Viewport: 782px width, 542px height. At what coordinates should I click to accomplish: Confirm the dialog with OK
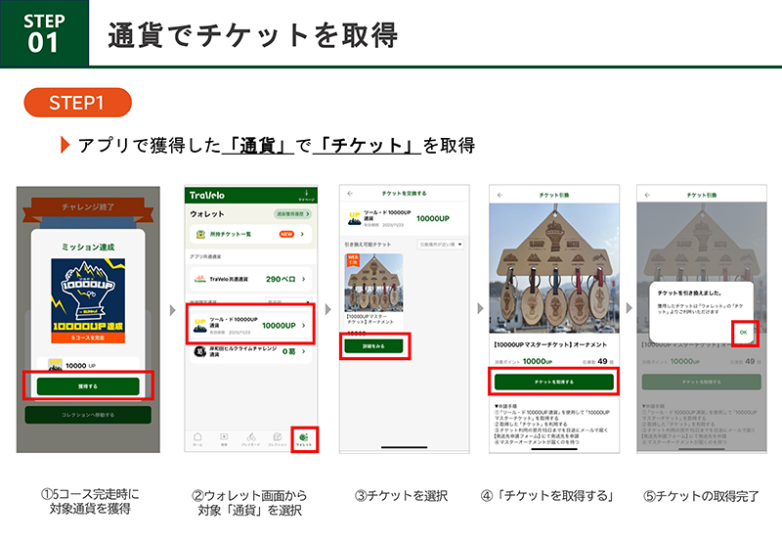click(x=742, y=333)
